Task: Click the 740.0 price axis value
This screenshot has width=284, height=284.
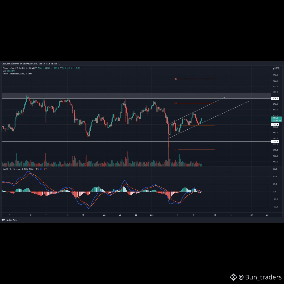Action: (x=275, y=75)
